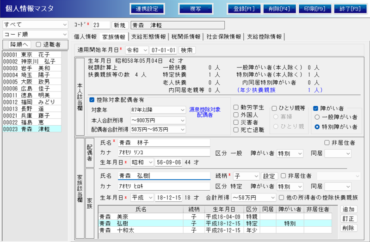Open the 社会保険情報 tab
This screenshot has width=370, height=242.
point(224,37)
